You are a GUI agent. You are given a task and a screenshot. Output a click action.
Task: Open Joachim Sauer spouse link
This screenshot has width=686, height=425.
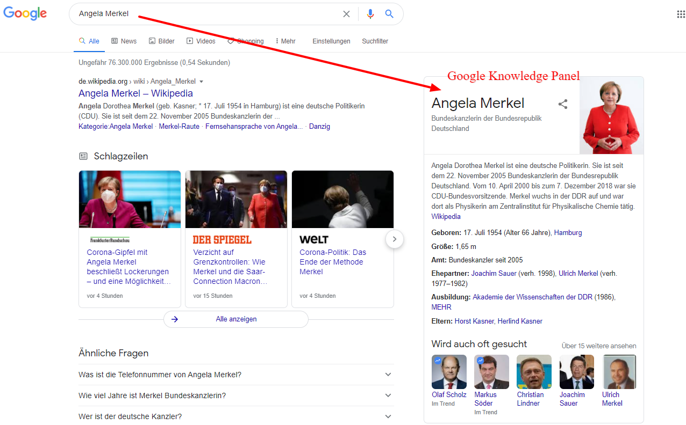coord(494,274)
